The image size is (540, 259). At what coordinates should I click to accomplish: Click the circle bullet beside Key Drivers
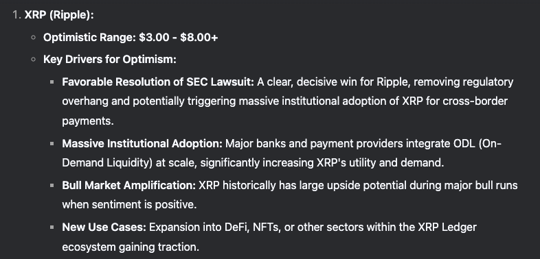tap(34, 60)
